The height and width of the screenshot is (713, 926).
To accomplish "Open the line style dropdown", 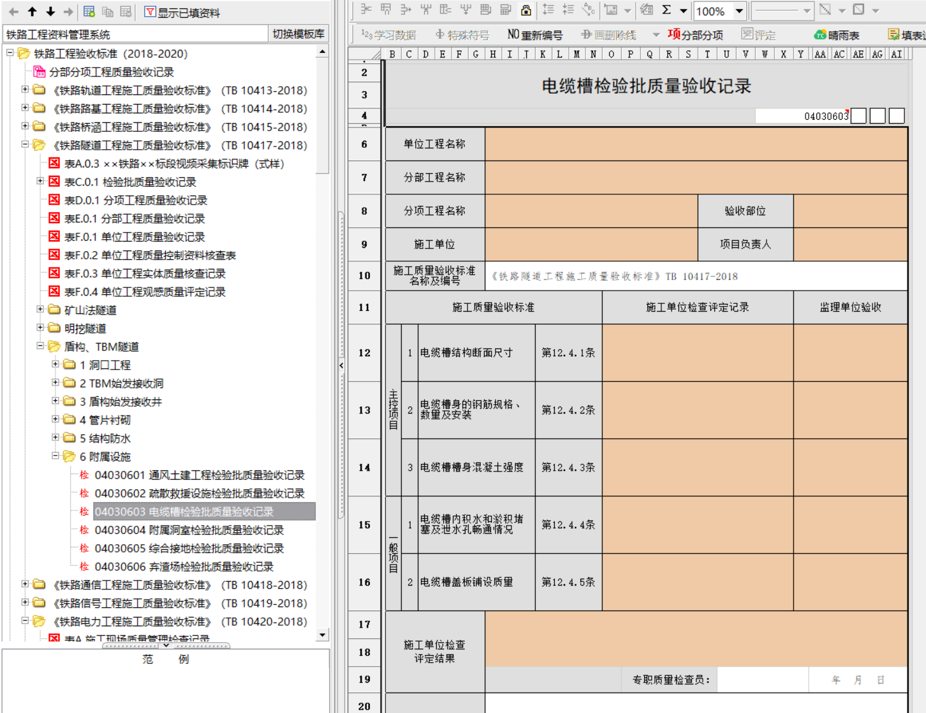I will coord(807,10).
